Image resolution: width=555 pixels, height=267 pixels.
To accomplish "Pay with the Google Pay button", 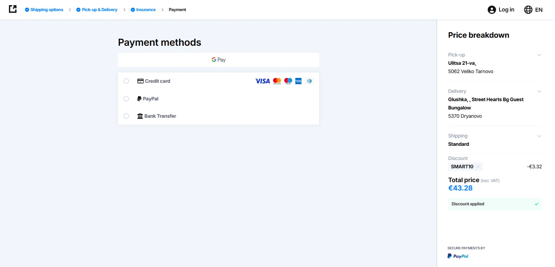I will coord(218,60).
